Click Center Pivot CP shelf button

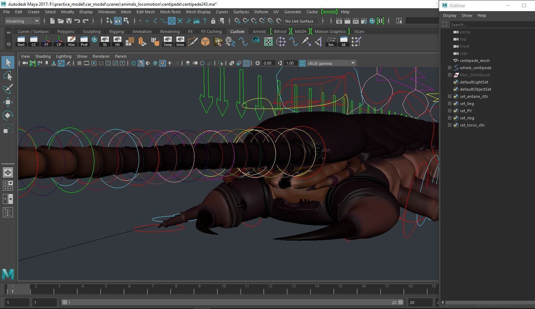tap(59, 42)
